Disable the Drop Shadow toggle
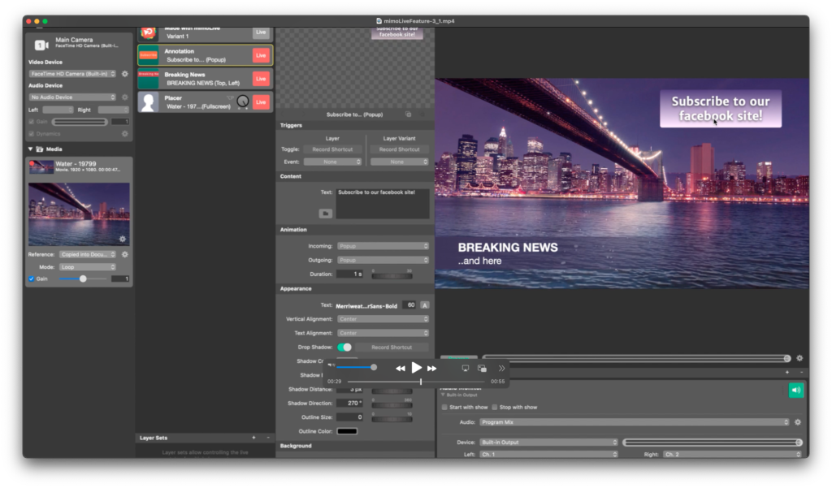832x488 pixels. (343, 347)
